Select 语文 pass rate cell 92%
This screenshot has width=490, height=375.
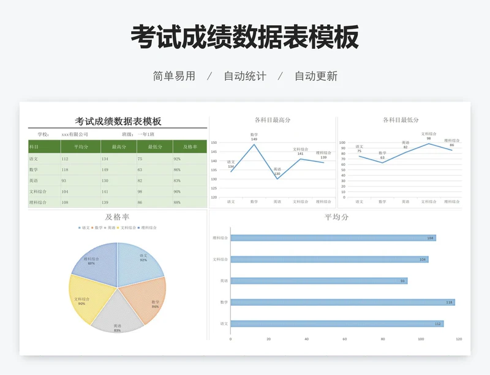(x=190, y=159)
